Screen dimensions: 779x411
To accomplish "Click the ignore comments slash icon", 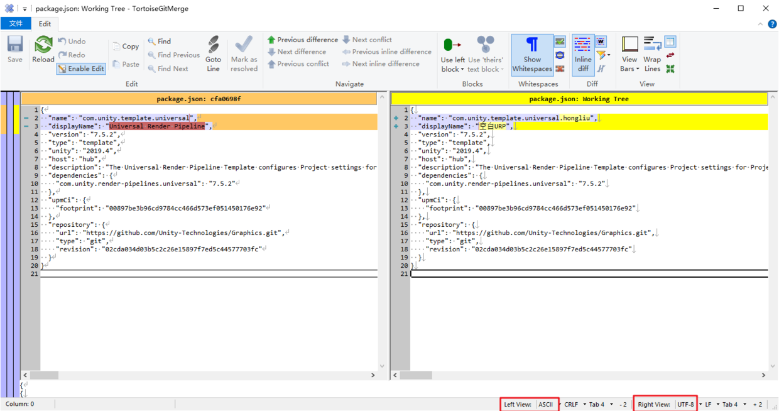I will click(601, 68).
